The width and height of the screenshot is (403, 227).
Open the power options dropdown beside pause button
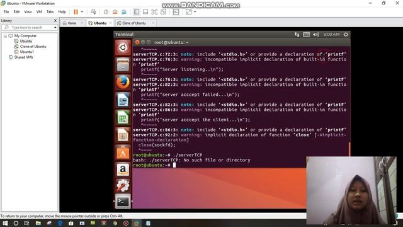coord(82,12)
